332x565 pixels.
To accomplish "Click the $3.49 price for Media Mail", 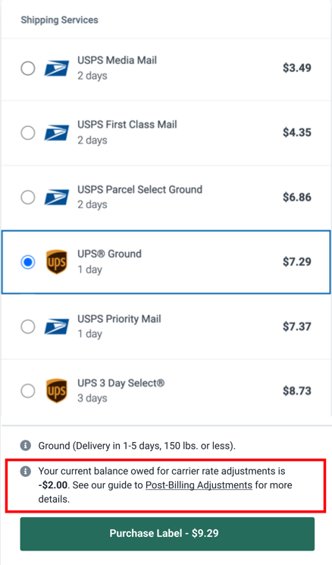I will tap(296, 68).
